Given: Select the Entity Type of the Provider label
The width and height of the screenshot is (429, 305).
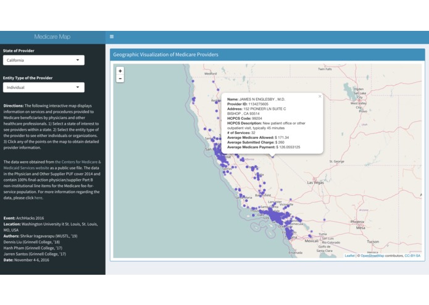Looking at the screenshot, I should pyautogui.click(x=28, y=78).
